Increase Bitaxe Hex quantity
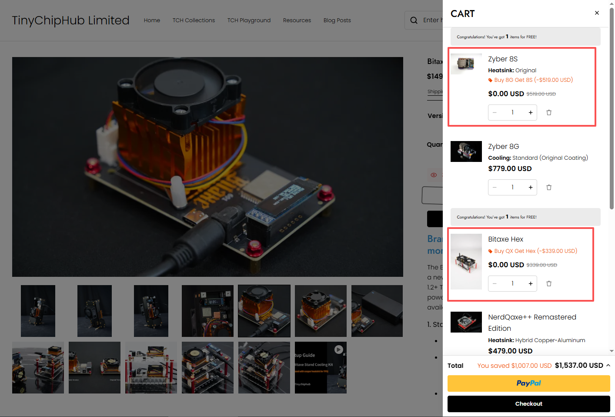Image resolution: width=615 pixels, height=417 pixels. pos(530,284)
